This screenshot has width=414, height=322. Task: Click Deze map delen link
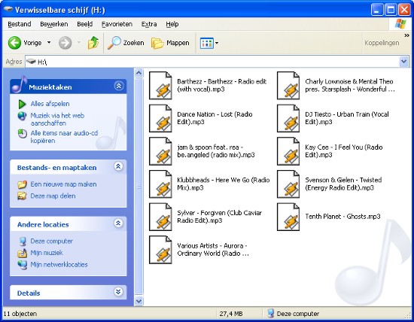point(53,196)
